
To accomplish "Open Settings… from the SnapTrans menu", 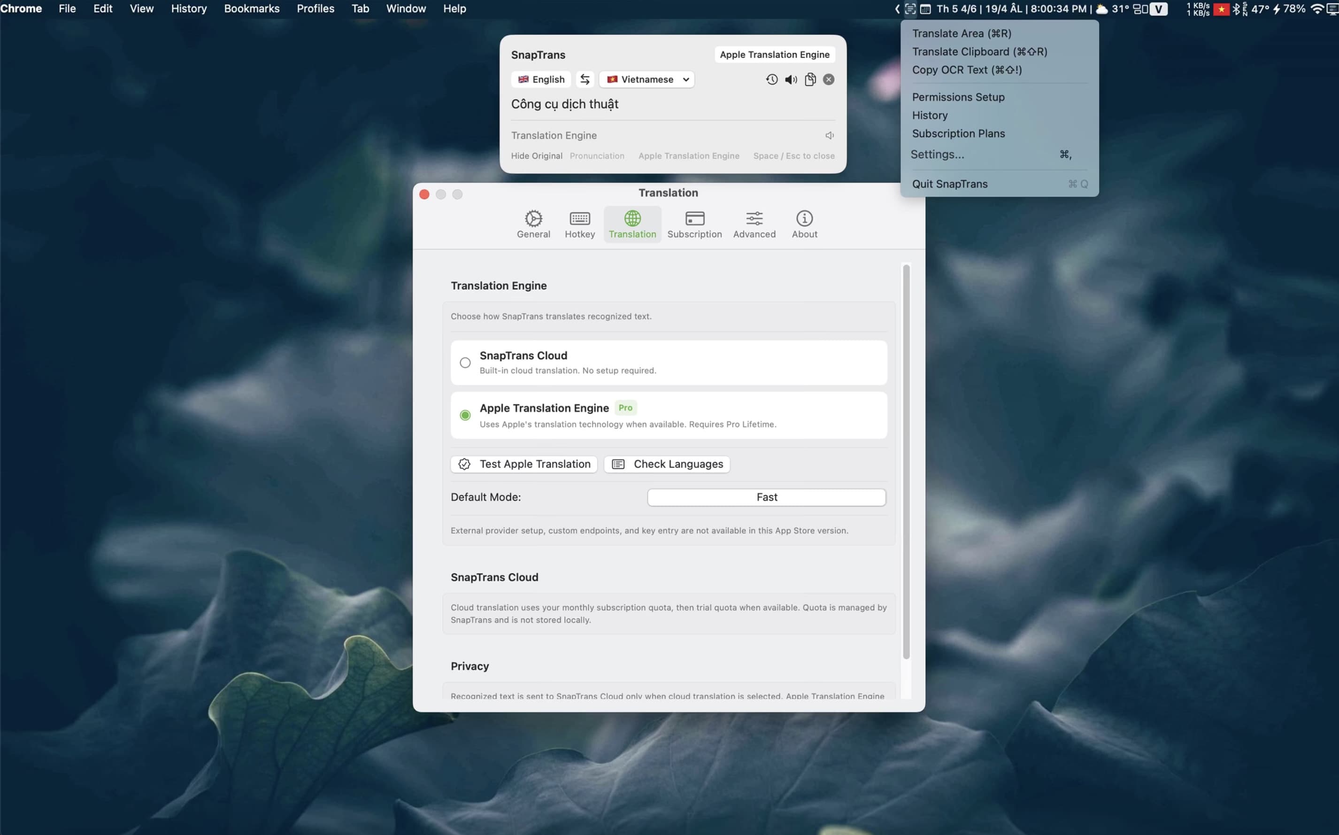I will pos(999,155).
